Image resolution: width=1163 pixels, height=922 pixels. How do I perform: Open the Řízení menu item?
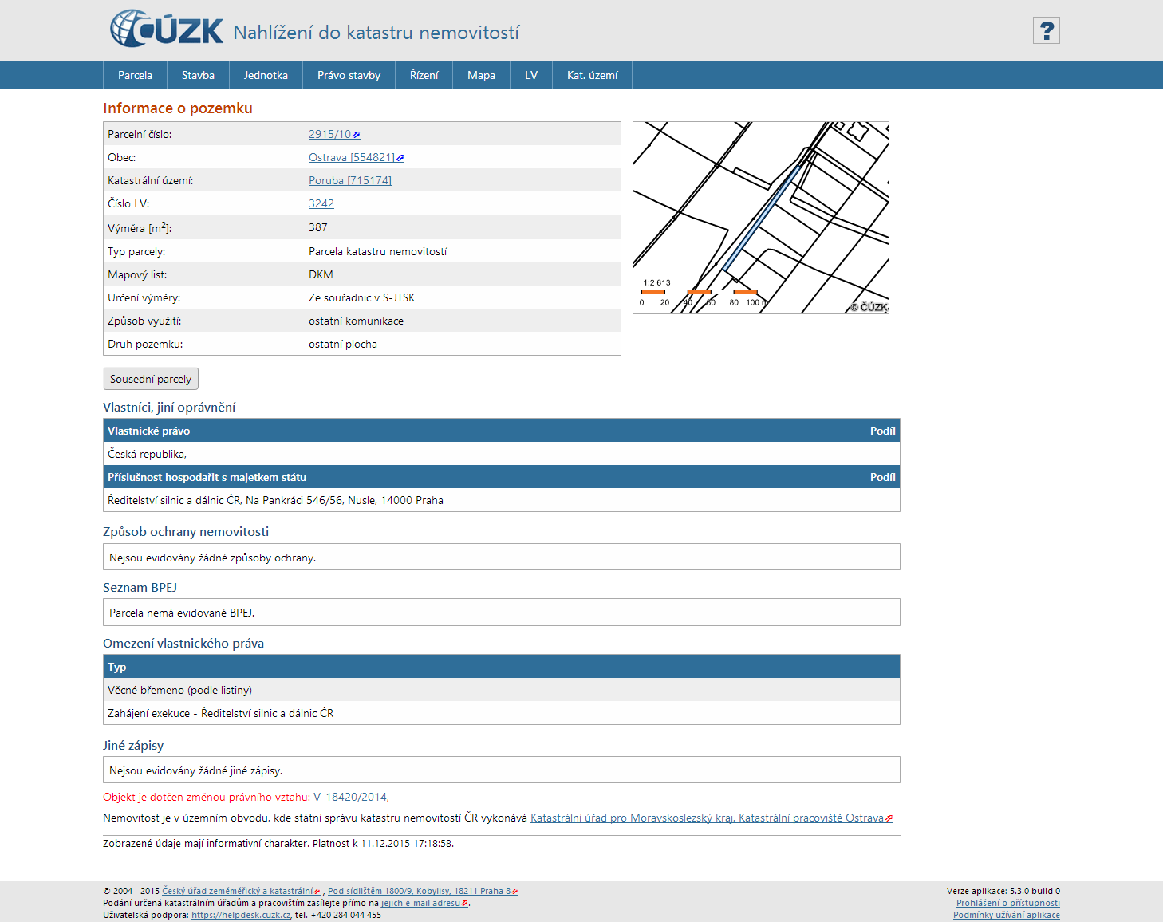[424, 75]
